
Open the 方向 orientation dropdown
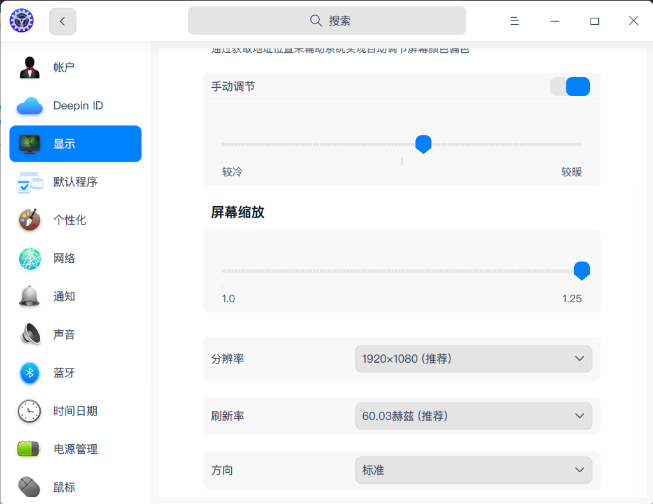[x=473, y=470]
